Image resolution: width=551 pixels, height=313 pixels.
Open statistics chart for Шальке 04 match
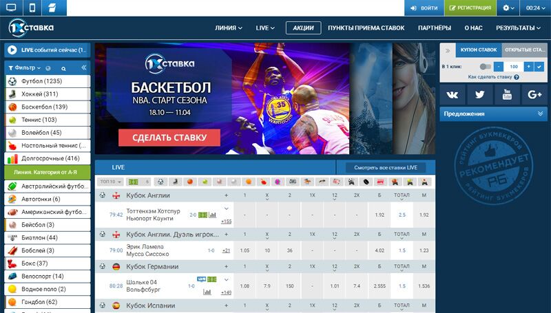[x=207, y=292]
